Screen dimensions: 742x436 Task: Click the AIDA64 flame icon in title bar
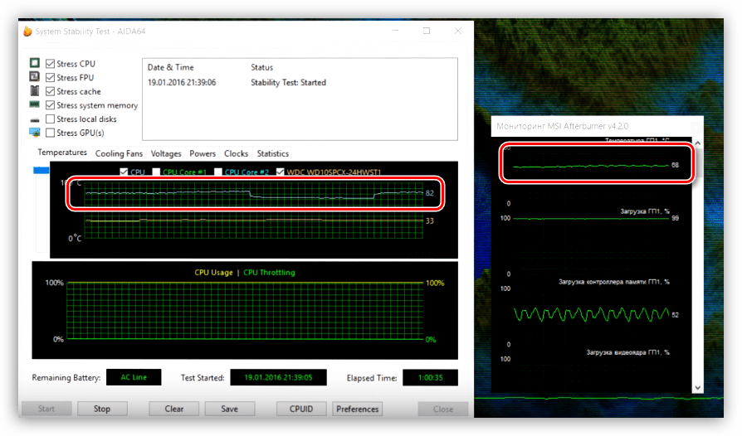tap(27, 31)
